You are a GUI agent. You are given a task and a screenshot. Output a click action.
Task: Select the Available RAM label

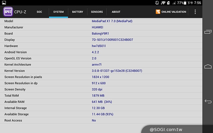(x=14, y=102)
